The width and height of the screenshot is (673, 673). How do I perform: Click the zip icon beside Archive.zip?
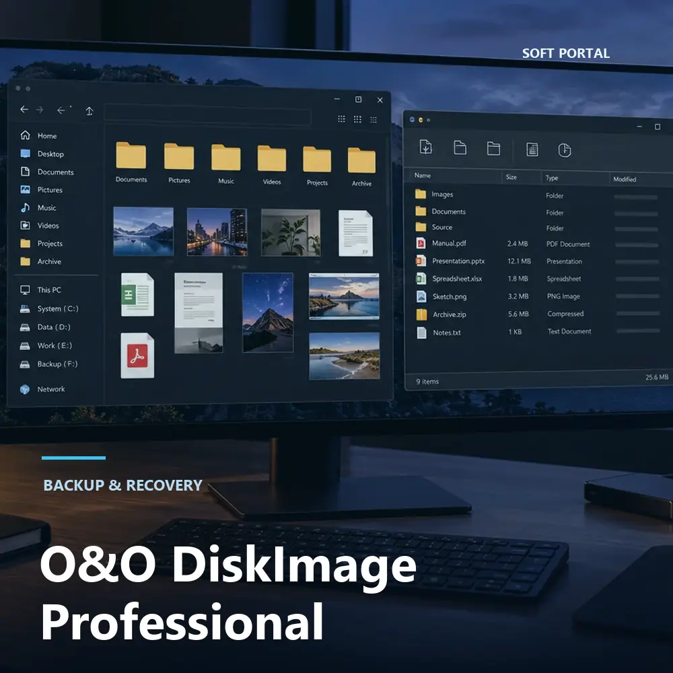click(x=421, y=314)
